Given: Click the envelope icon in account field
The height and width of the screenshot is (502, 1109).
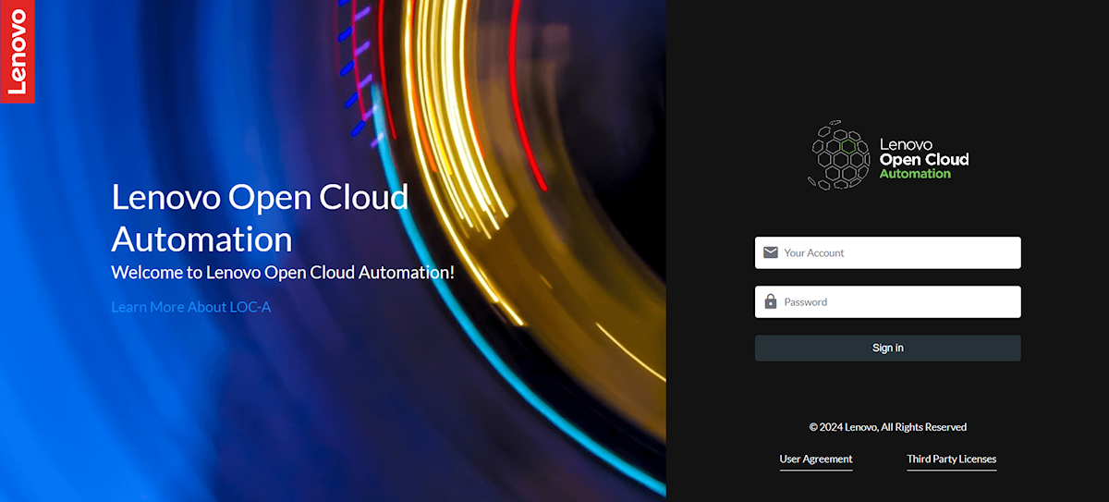Looking at the screenshot, I should point(771,252).
